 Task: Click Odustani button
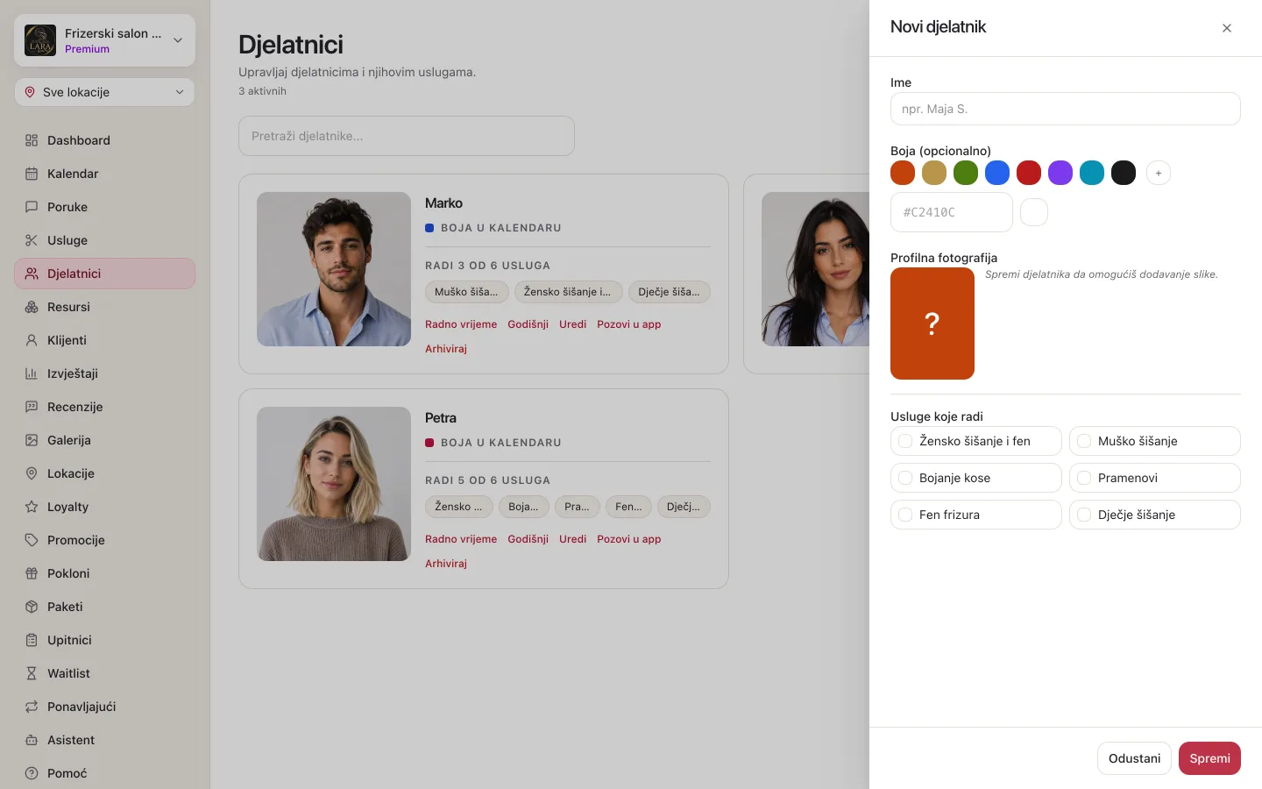[1134, 758]
